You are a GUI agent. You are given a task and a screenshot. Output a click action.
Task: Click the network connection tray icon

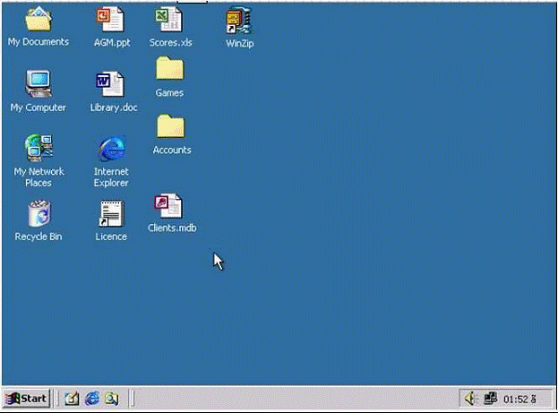coord(489,399)
